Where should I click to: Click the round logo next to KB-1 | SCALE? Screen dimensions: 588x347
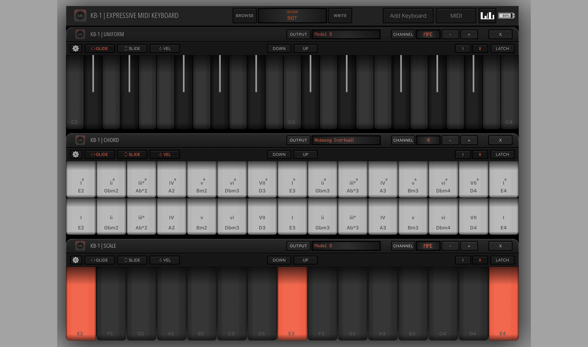80,246
